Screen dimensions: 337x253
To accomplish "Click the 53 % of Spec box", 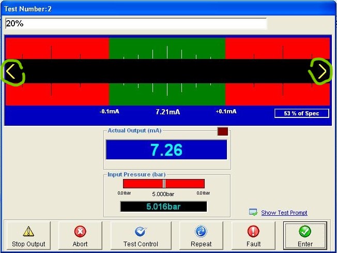I will pos(301,113).
